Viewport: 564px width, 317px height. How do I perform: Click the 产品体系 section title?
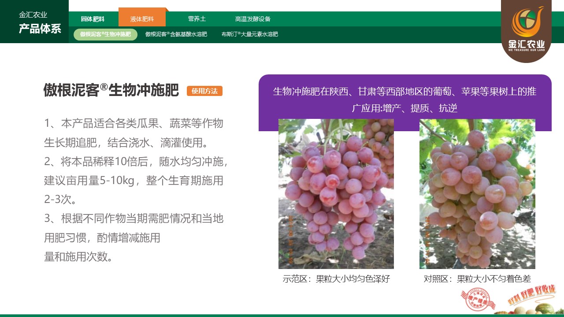click(40, 29)
